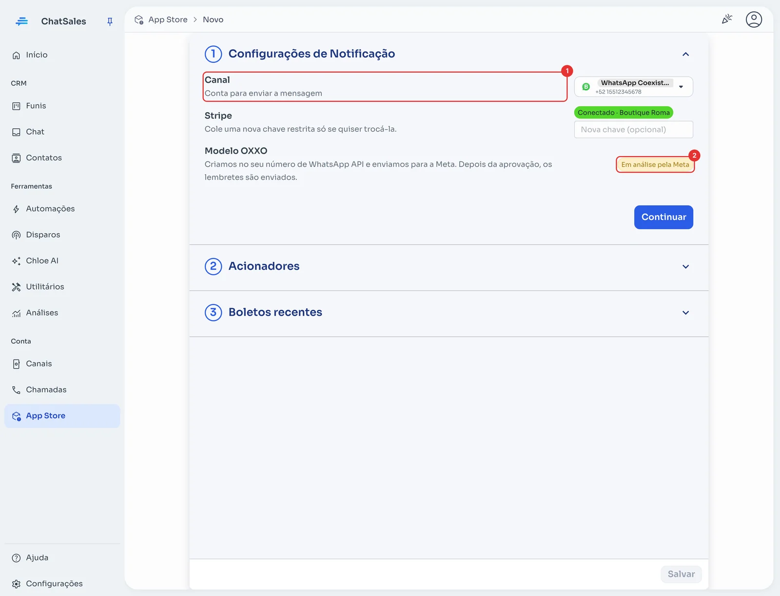Click the Automações lightning bolt icon
The height and width of the screenshot is (596, 780).
(x=16, y=209)
